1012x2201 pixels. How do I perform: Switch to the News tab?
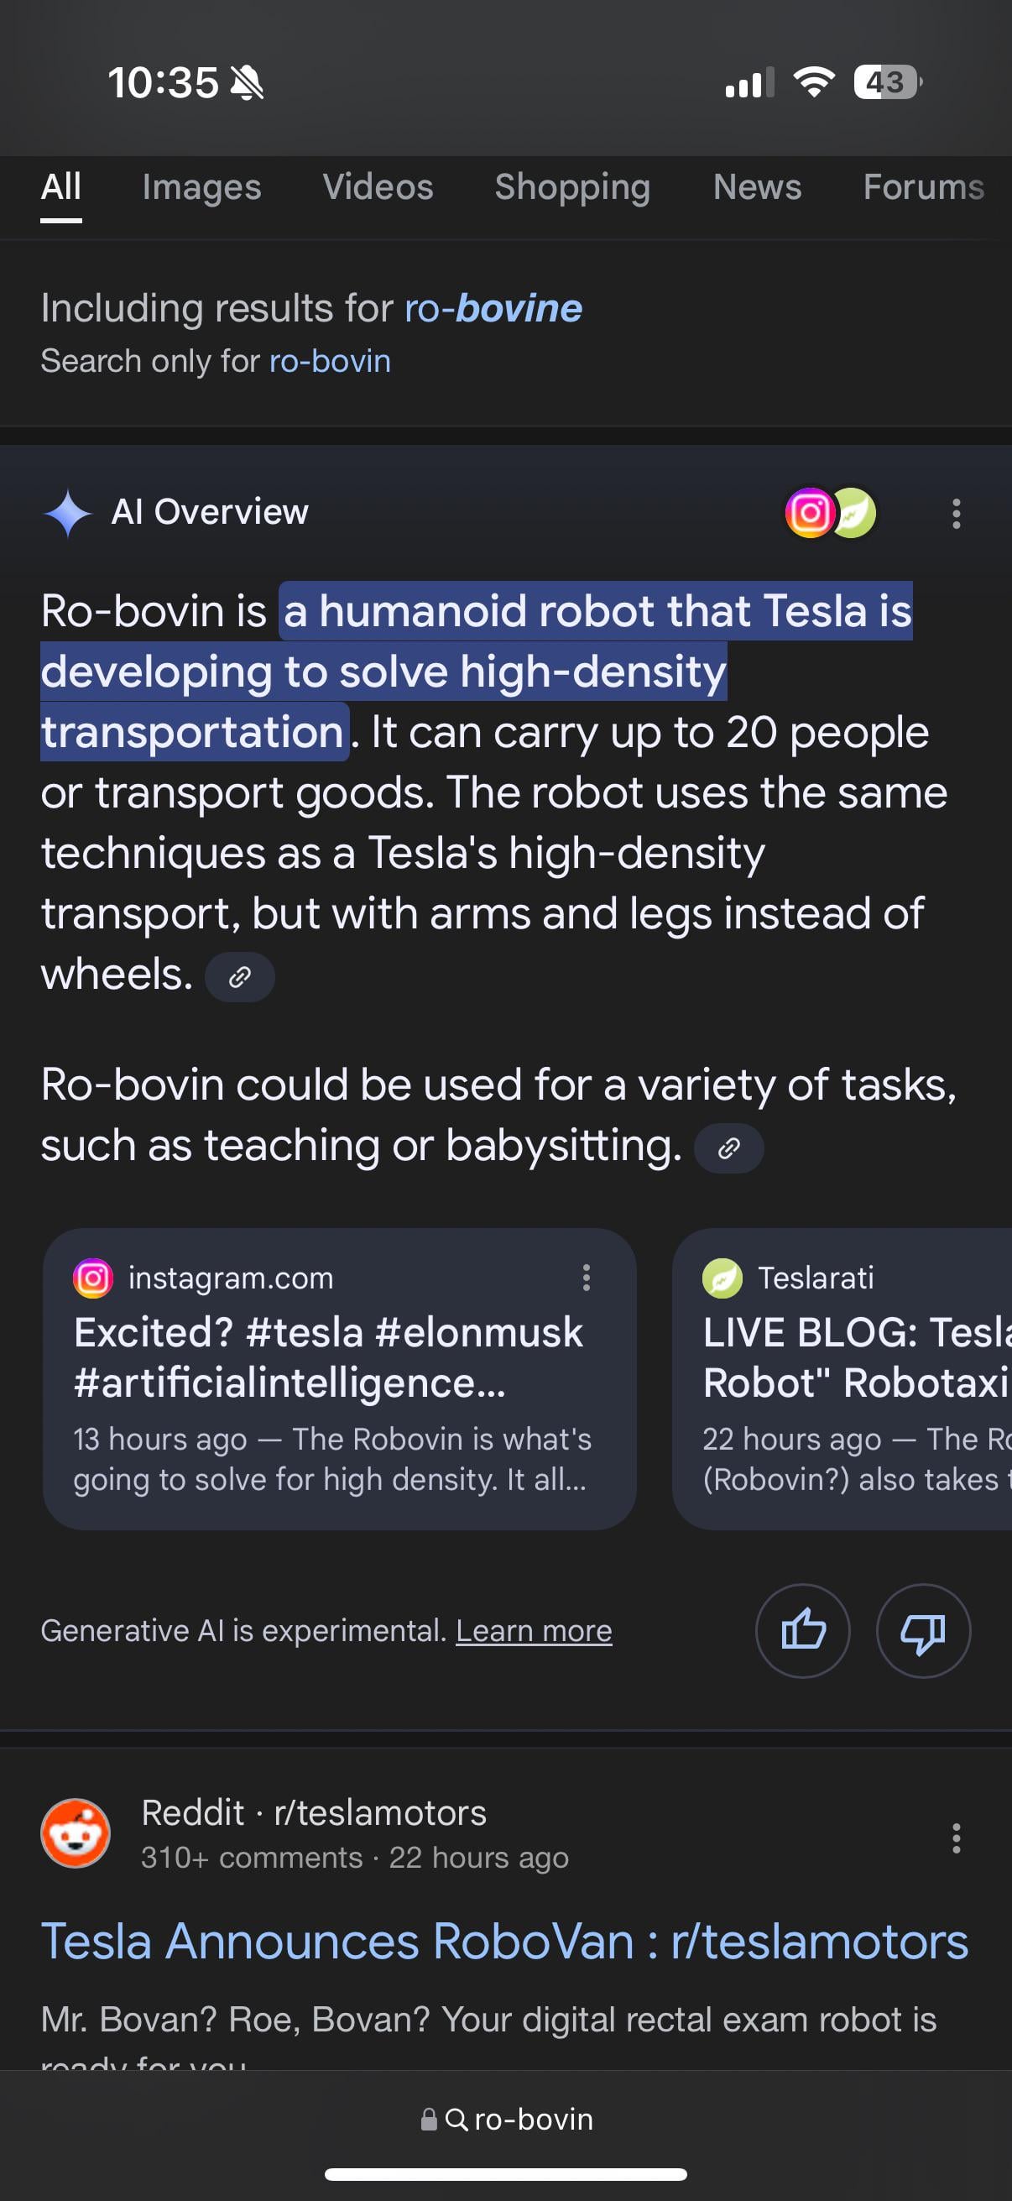(x=757, y=187)
